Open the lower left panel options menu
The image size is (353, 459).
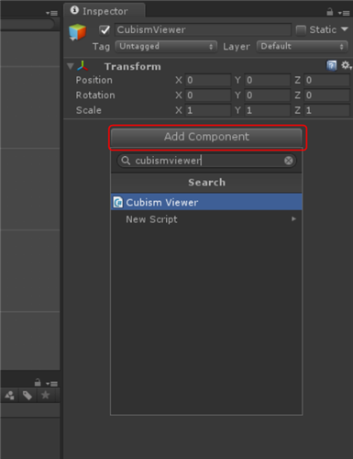pos(51,384)
